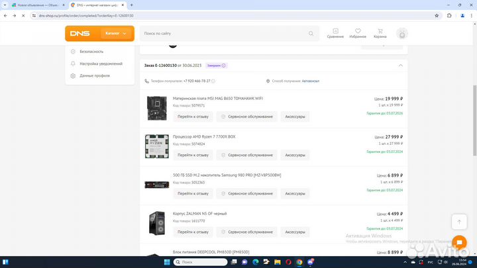Click the ZALMAN case thumbnail
This screenshot has height=268, width=477.
(x=157, y=223)
